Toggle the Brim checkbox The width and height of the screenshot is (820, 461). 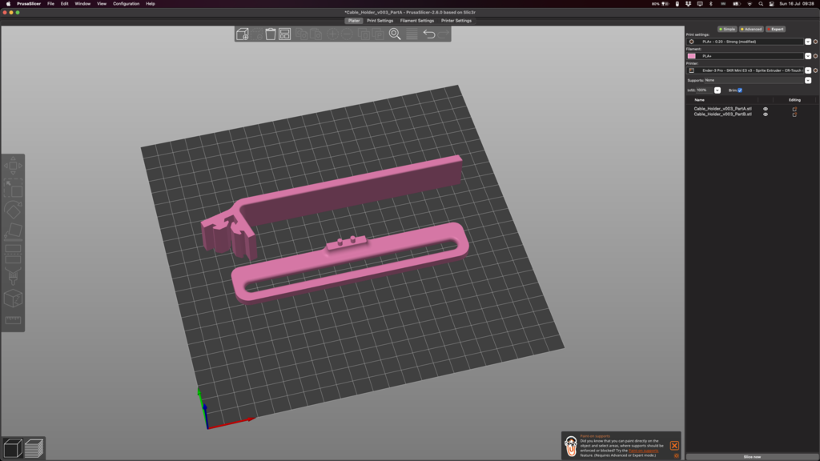740,90
